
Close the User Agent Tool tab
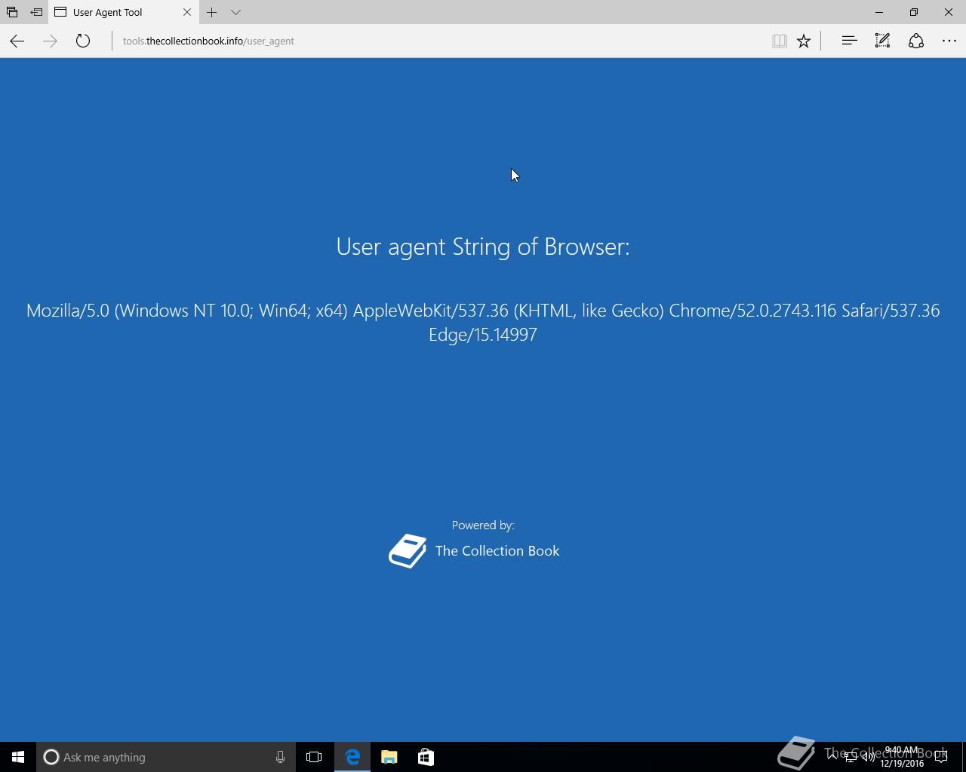(x=187, y=12)
